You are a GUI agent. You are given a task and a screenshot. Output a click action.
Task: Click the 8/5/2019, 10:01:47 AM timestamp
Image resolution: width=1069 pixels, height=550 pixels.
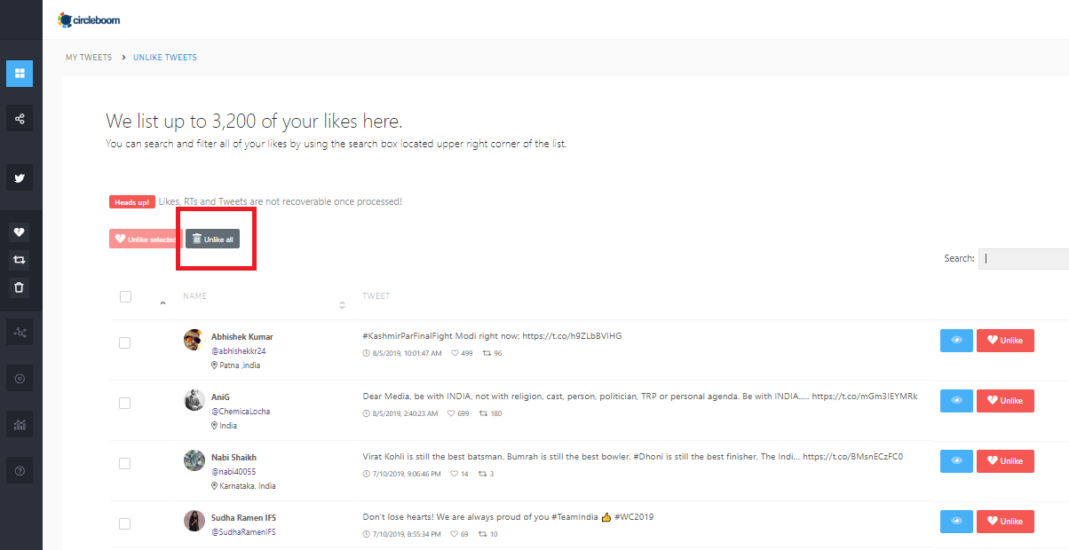click(406, 353)
